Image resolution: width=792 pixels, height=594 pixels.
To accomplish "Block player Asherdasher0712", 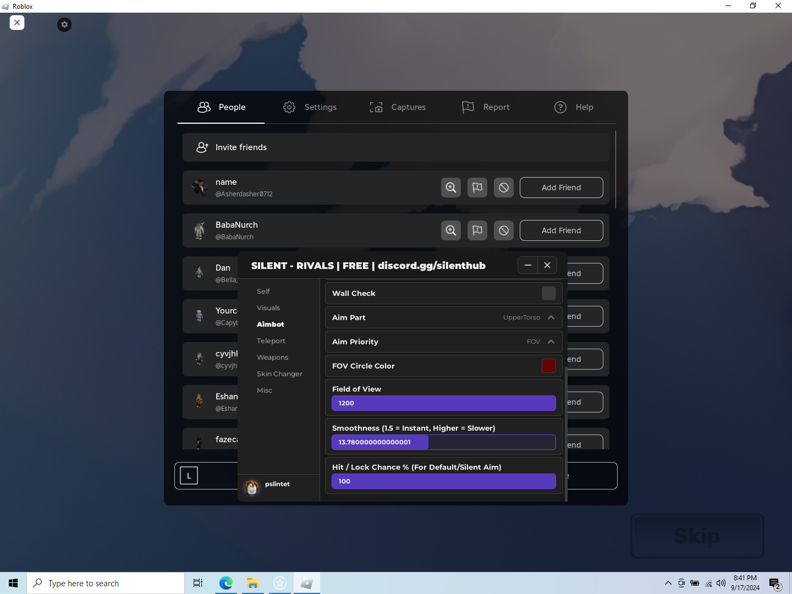I will click(504, 188).
